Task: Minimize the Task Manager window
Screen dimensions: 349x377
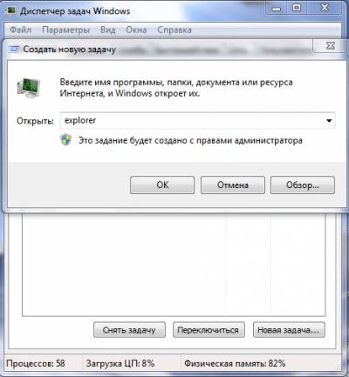Action: click(277, 8)
